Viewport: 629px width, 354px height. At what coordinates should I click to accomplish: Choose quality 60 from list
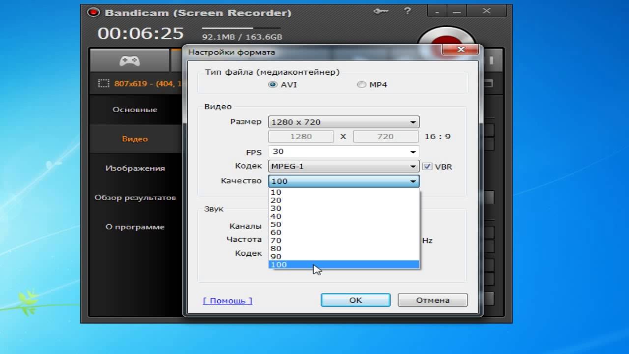pyautogui.click(x=344, y=233)
